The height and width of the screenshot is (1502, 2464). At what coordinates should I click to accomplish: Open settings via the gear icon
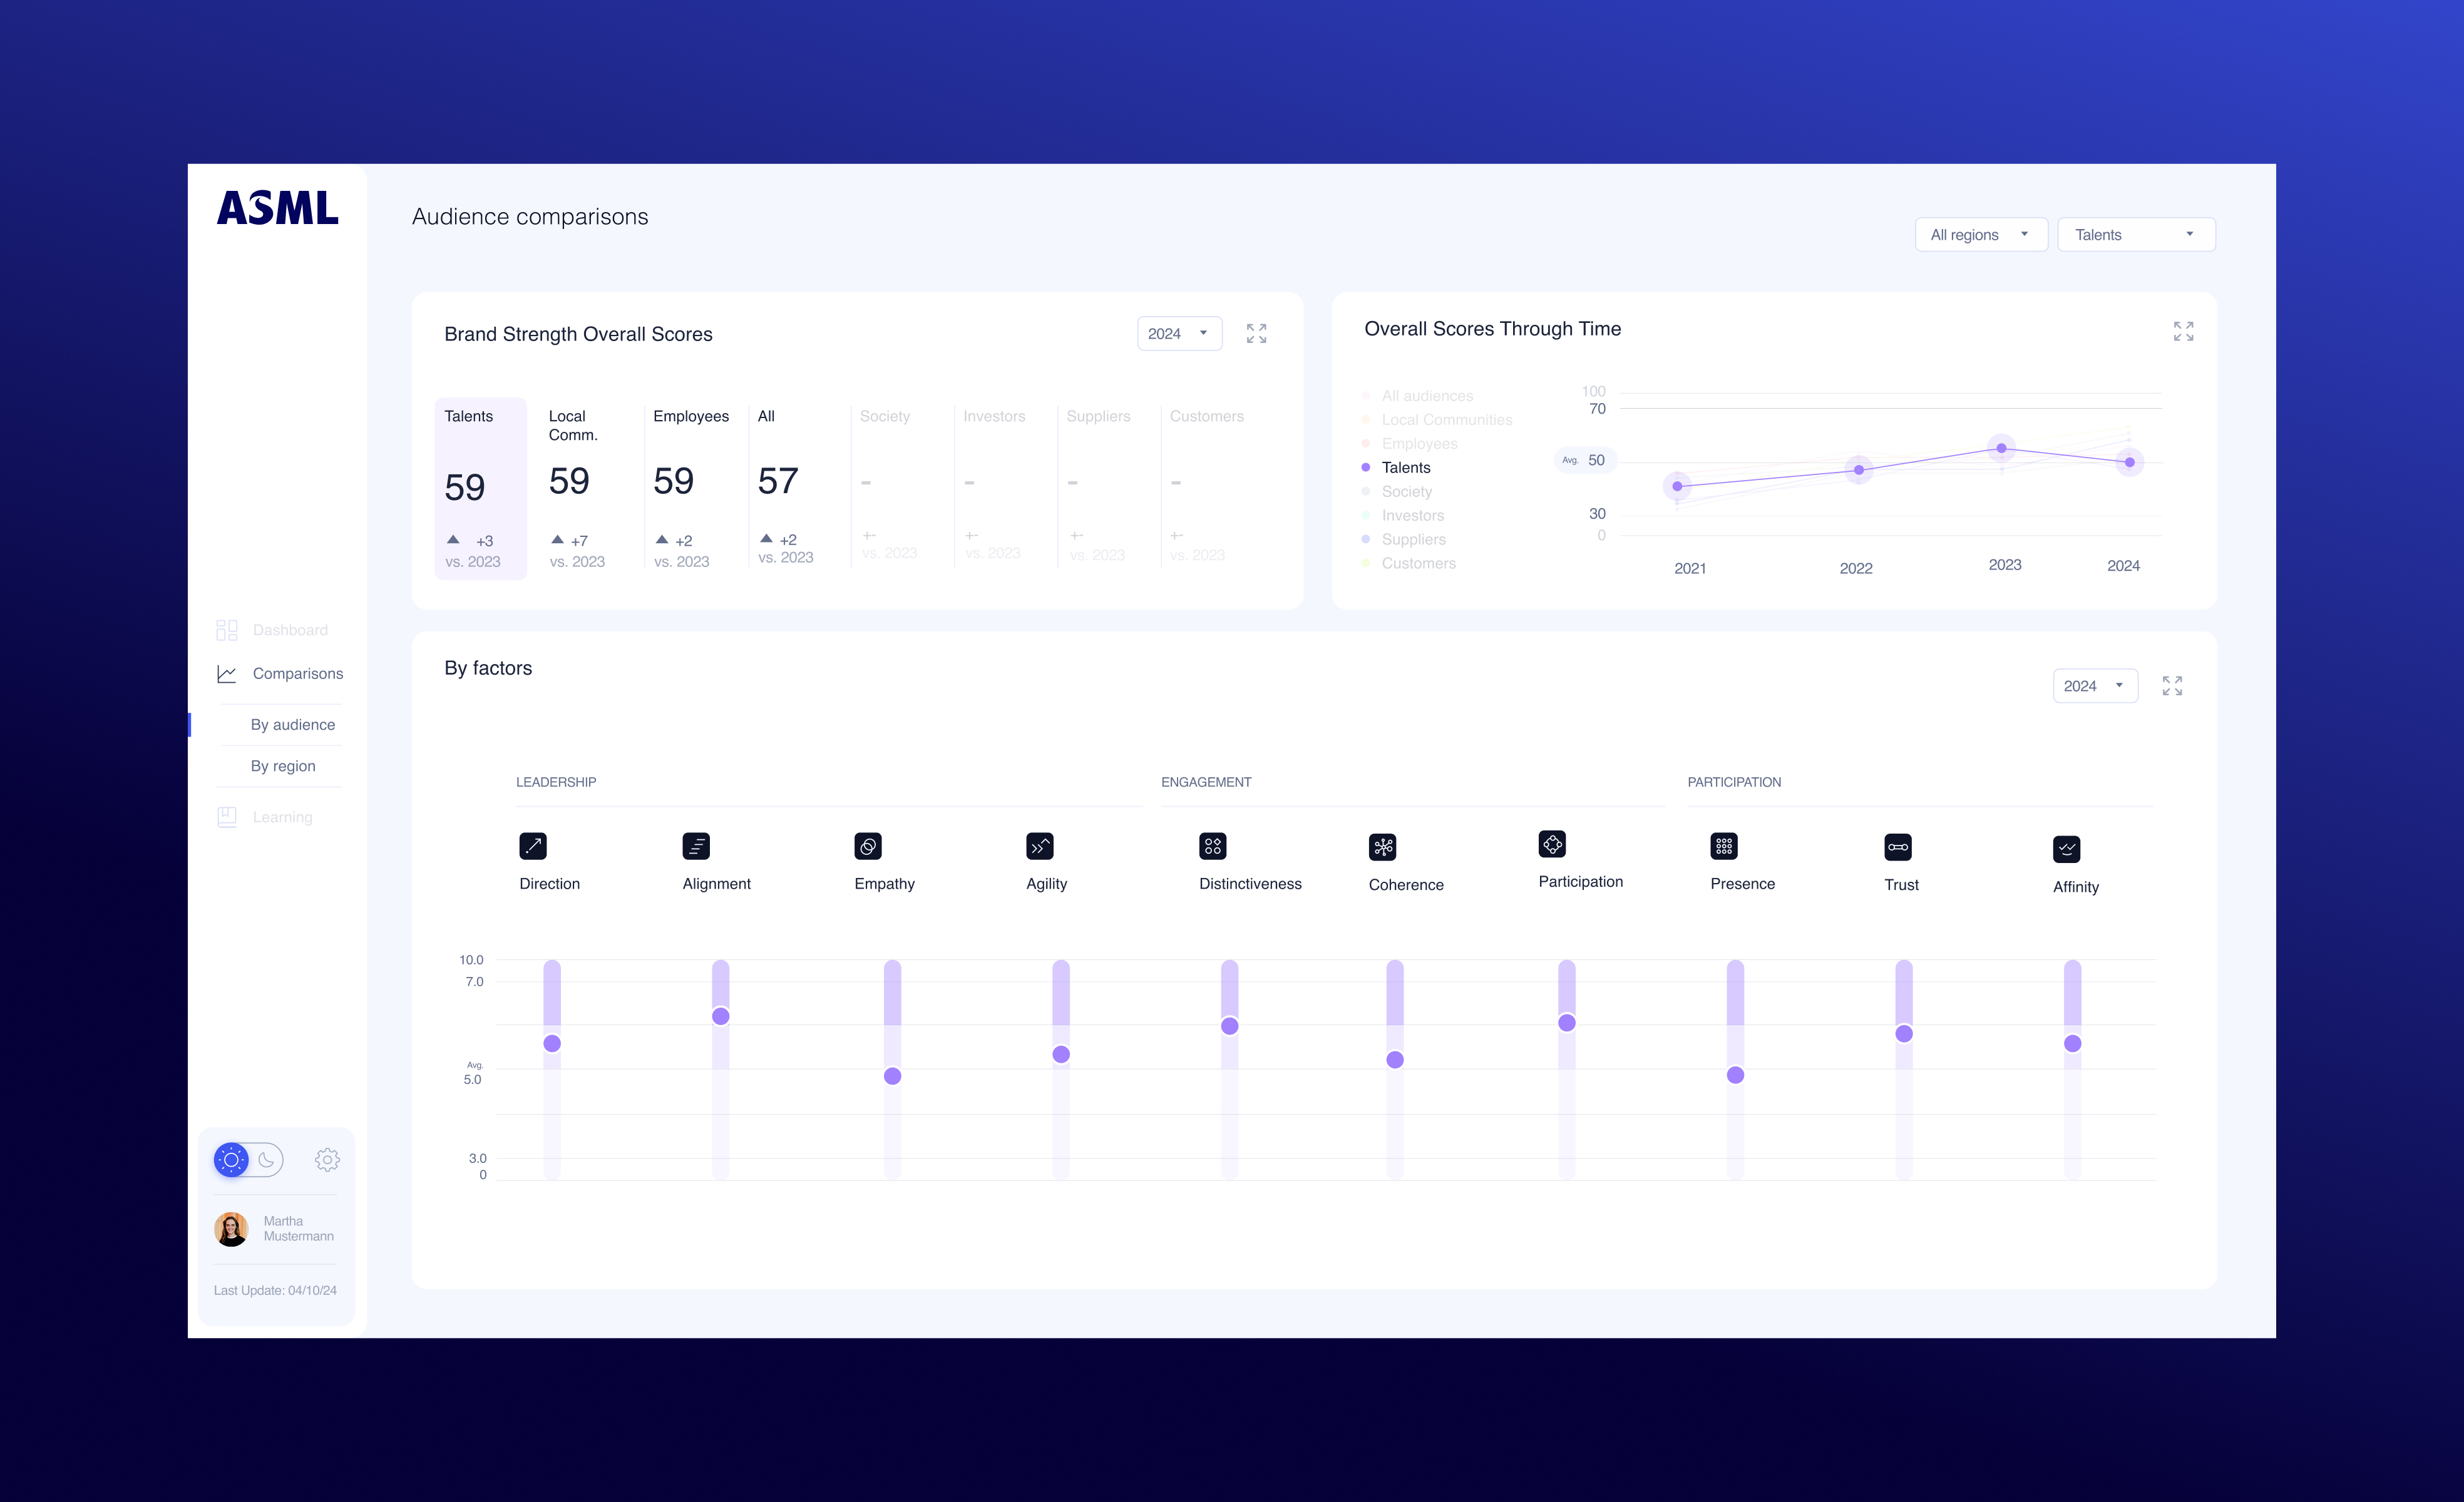tap(327, 1160)
